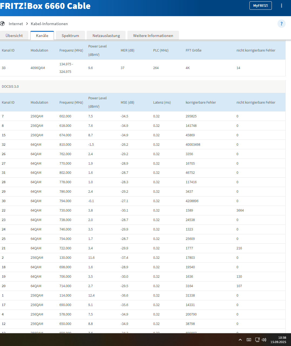291x346 pixels.
Task: Click frequency 114.000 cell
Action: (x=65, y=296)
